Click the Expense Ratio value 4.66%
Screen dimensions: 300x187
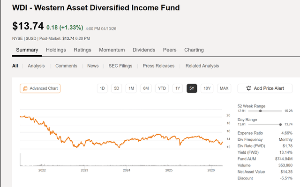click(x=287, y=133)
